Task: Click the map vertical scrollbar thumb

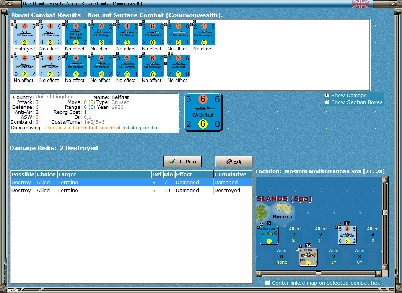Action: [385, 212]
